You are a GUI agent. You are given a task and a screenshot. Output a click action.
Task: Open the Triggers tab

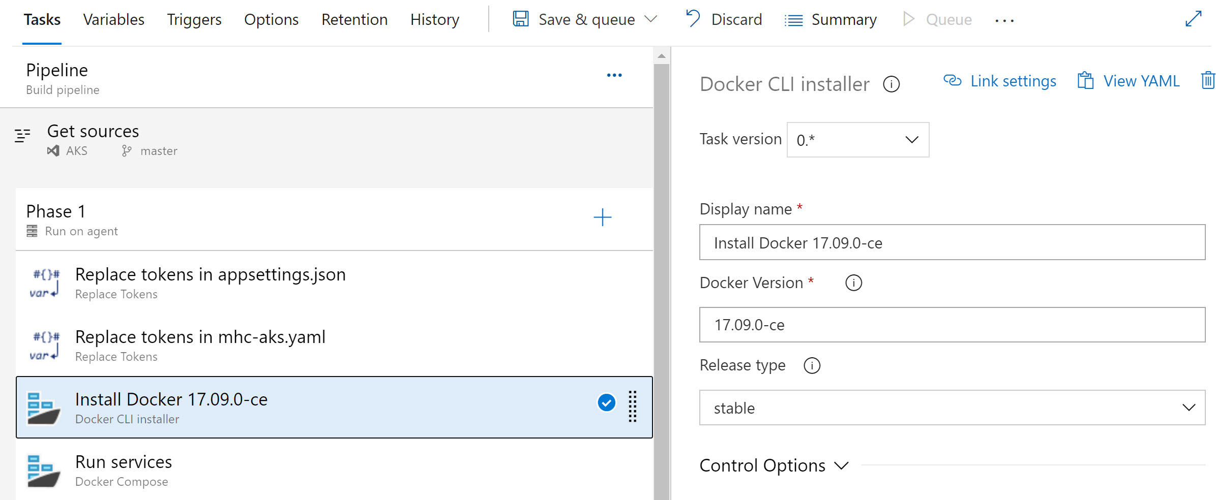coord(194,19)
